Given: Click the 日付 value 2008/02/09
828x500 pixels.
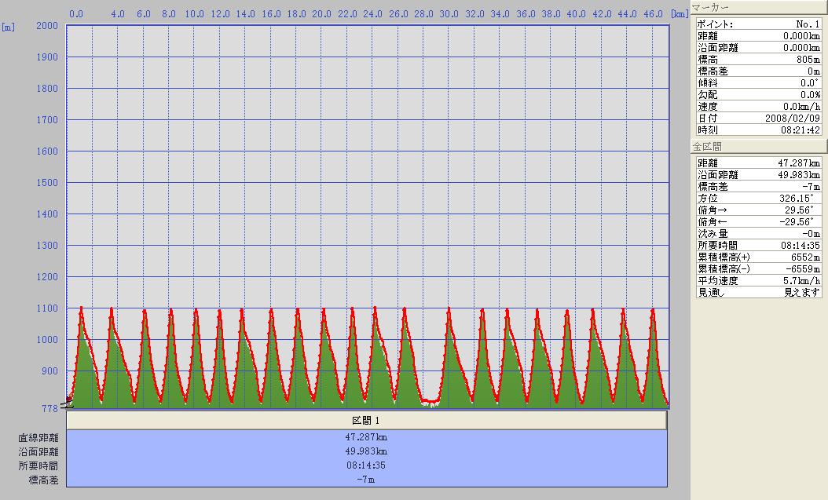Looking at the screenshot, I should tap(792, 119).
